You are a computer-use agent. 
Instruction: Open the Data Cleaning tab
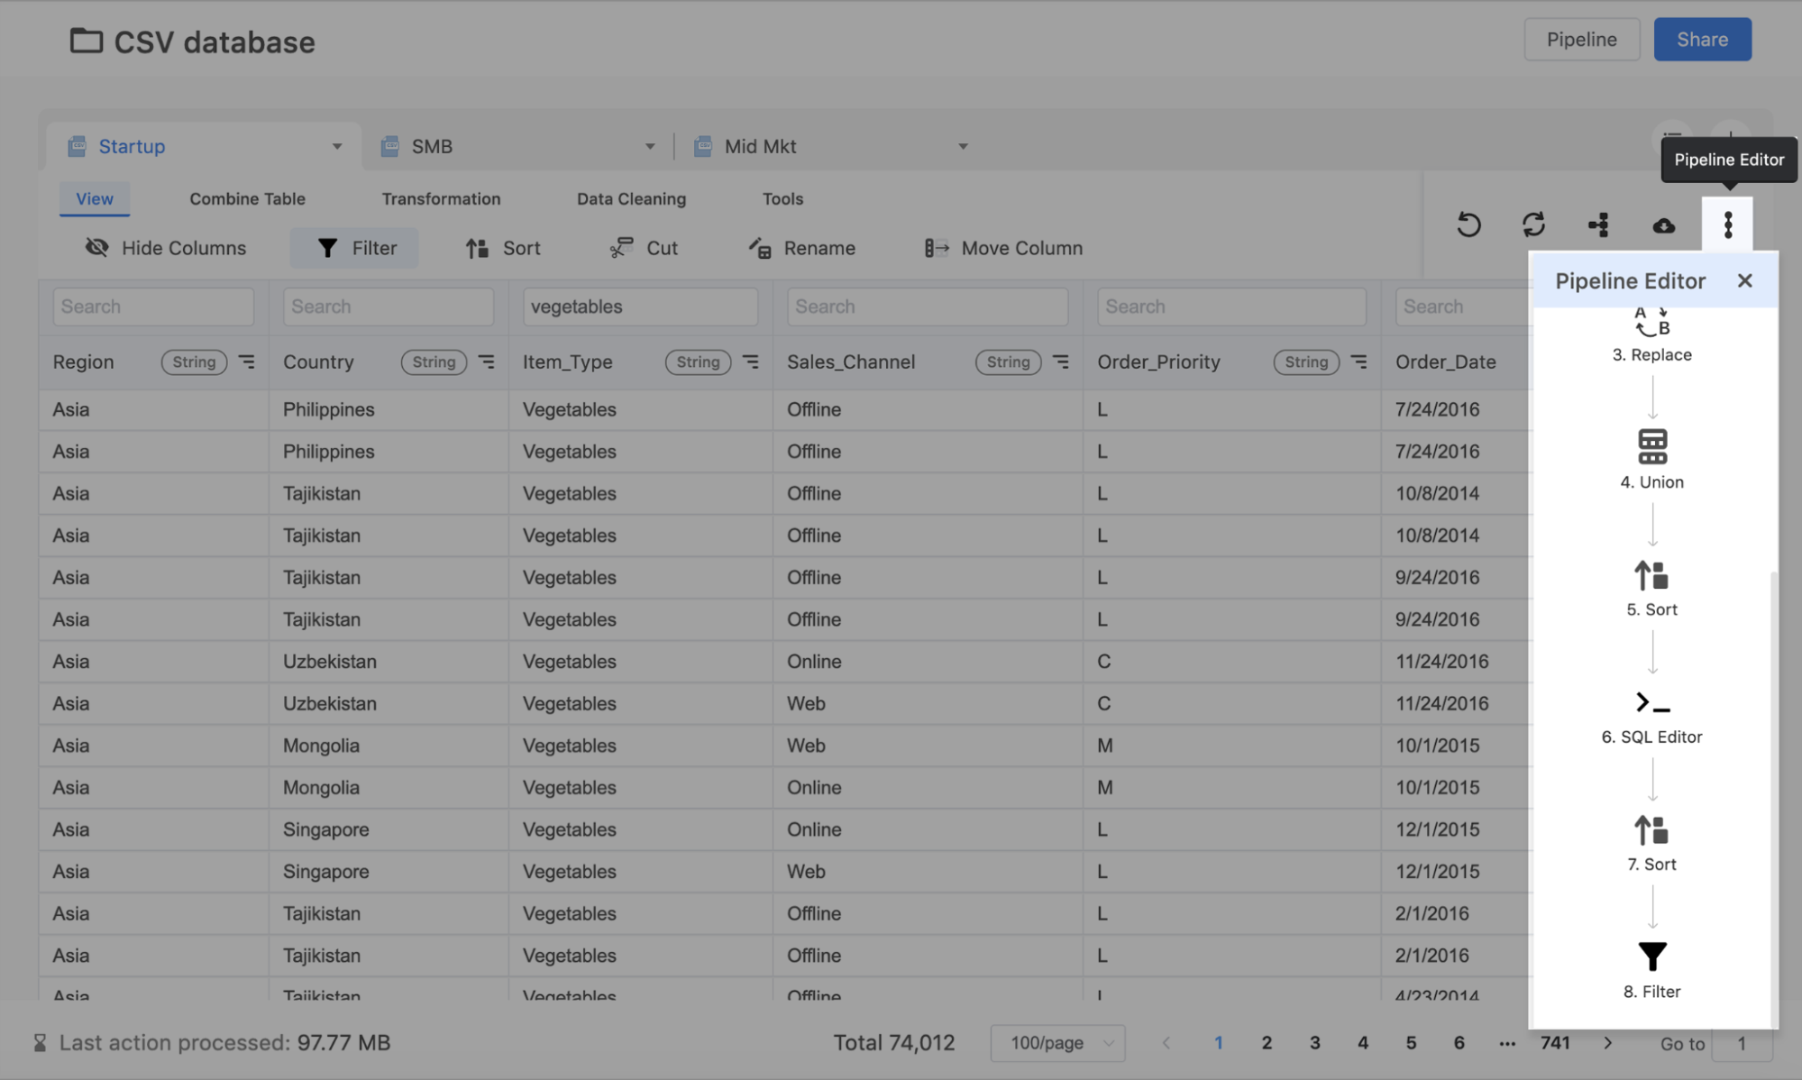click(631, 198)
